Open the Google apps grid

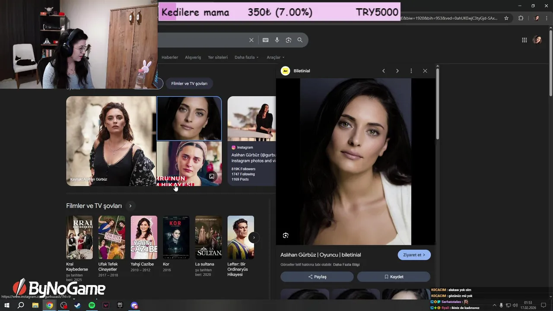tap(524, 40)
